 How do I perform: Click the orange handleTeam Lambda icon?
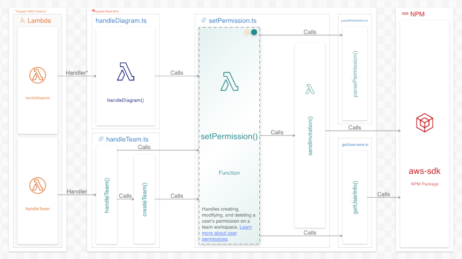(x=37, y=185)
